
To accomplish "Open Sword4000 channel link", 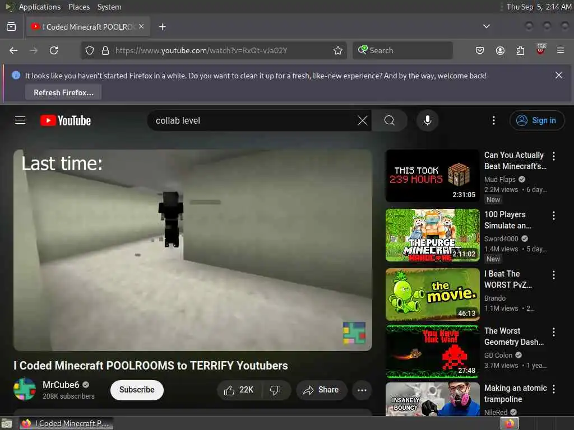I will tap(501, 239).
